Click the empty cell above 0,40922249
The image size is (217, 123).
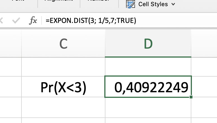[x=148, y=67]
